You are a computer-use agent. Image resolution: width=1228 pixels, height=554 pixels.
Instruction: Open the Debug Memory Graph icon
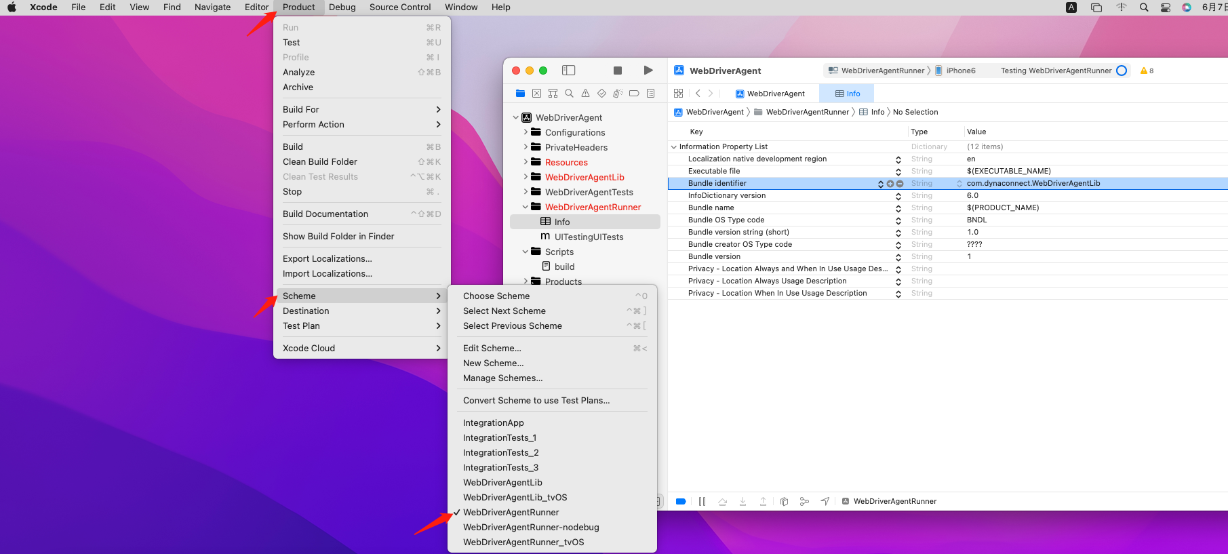point(804,502)
